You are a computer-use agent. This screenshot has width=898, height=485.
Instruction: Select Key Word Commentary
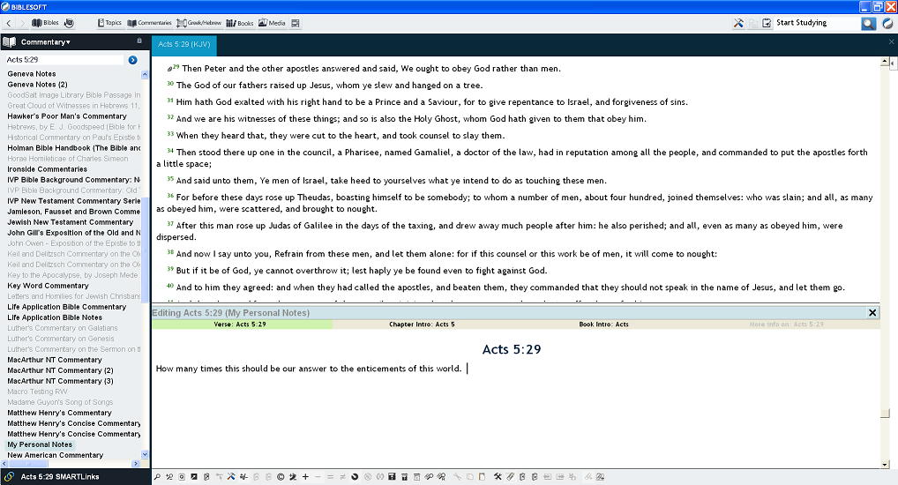(x=49, y=286)
